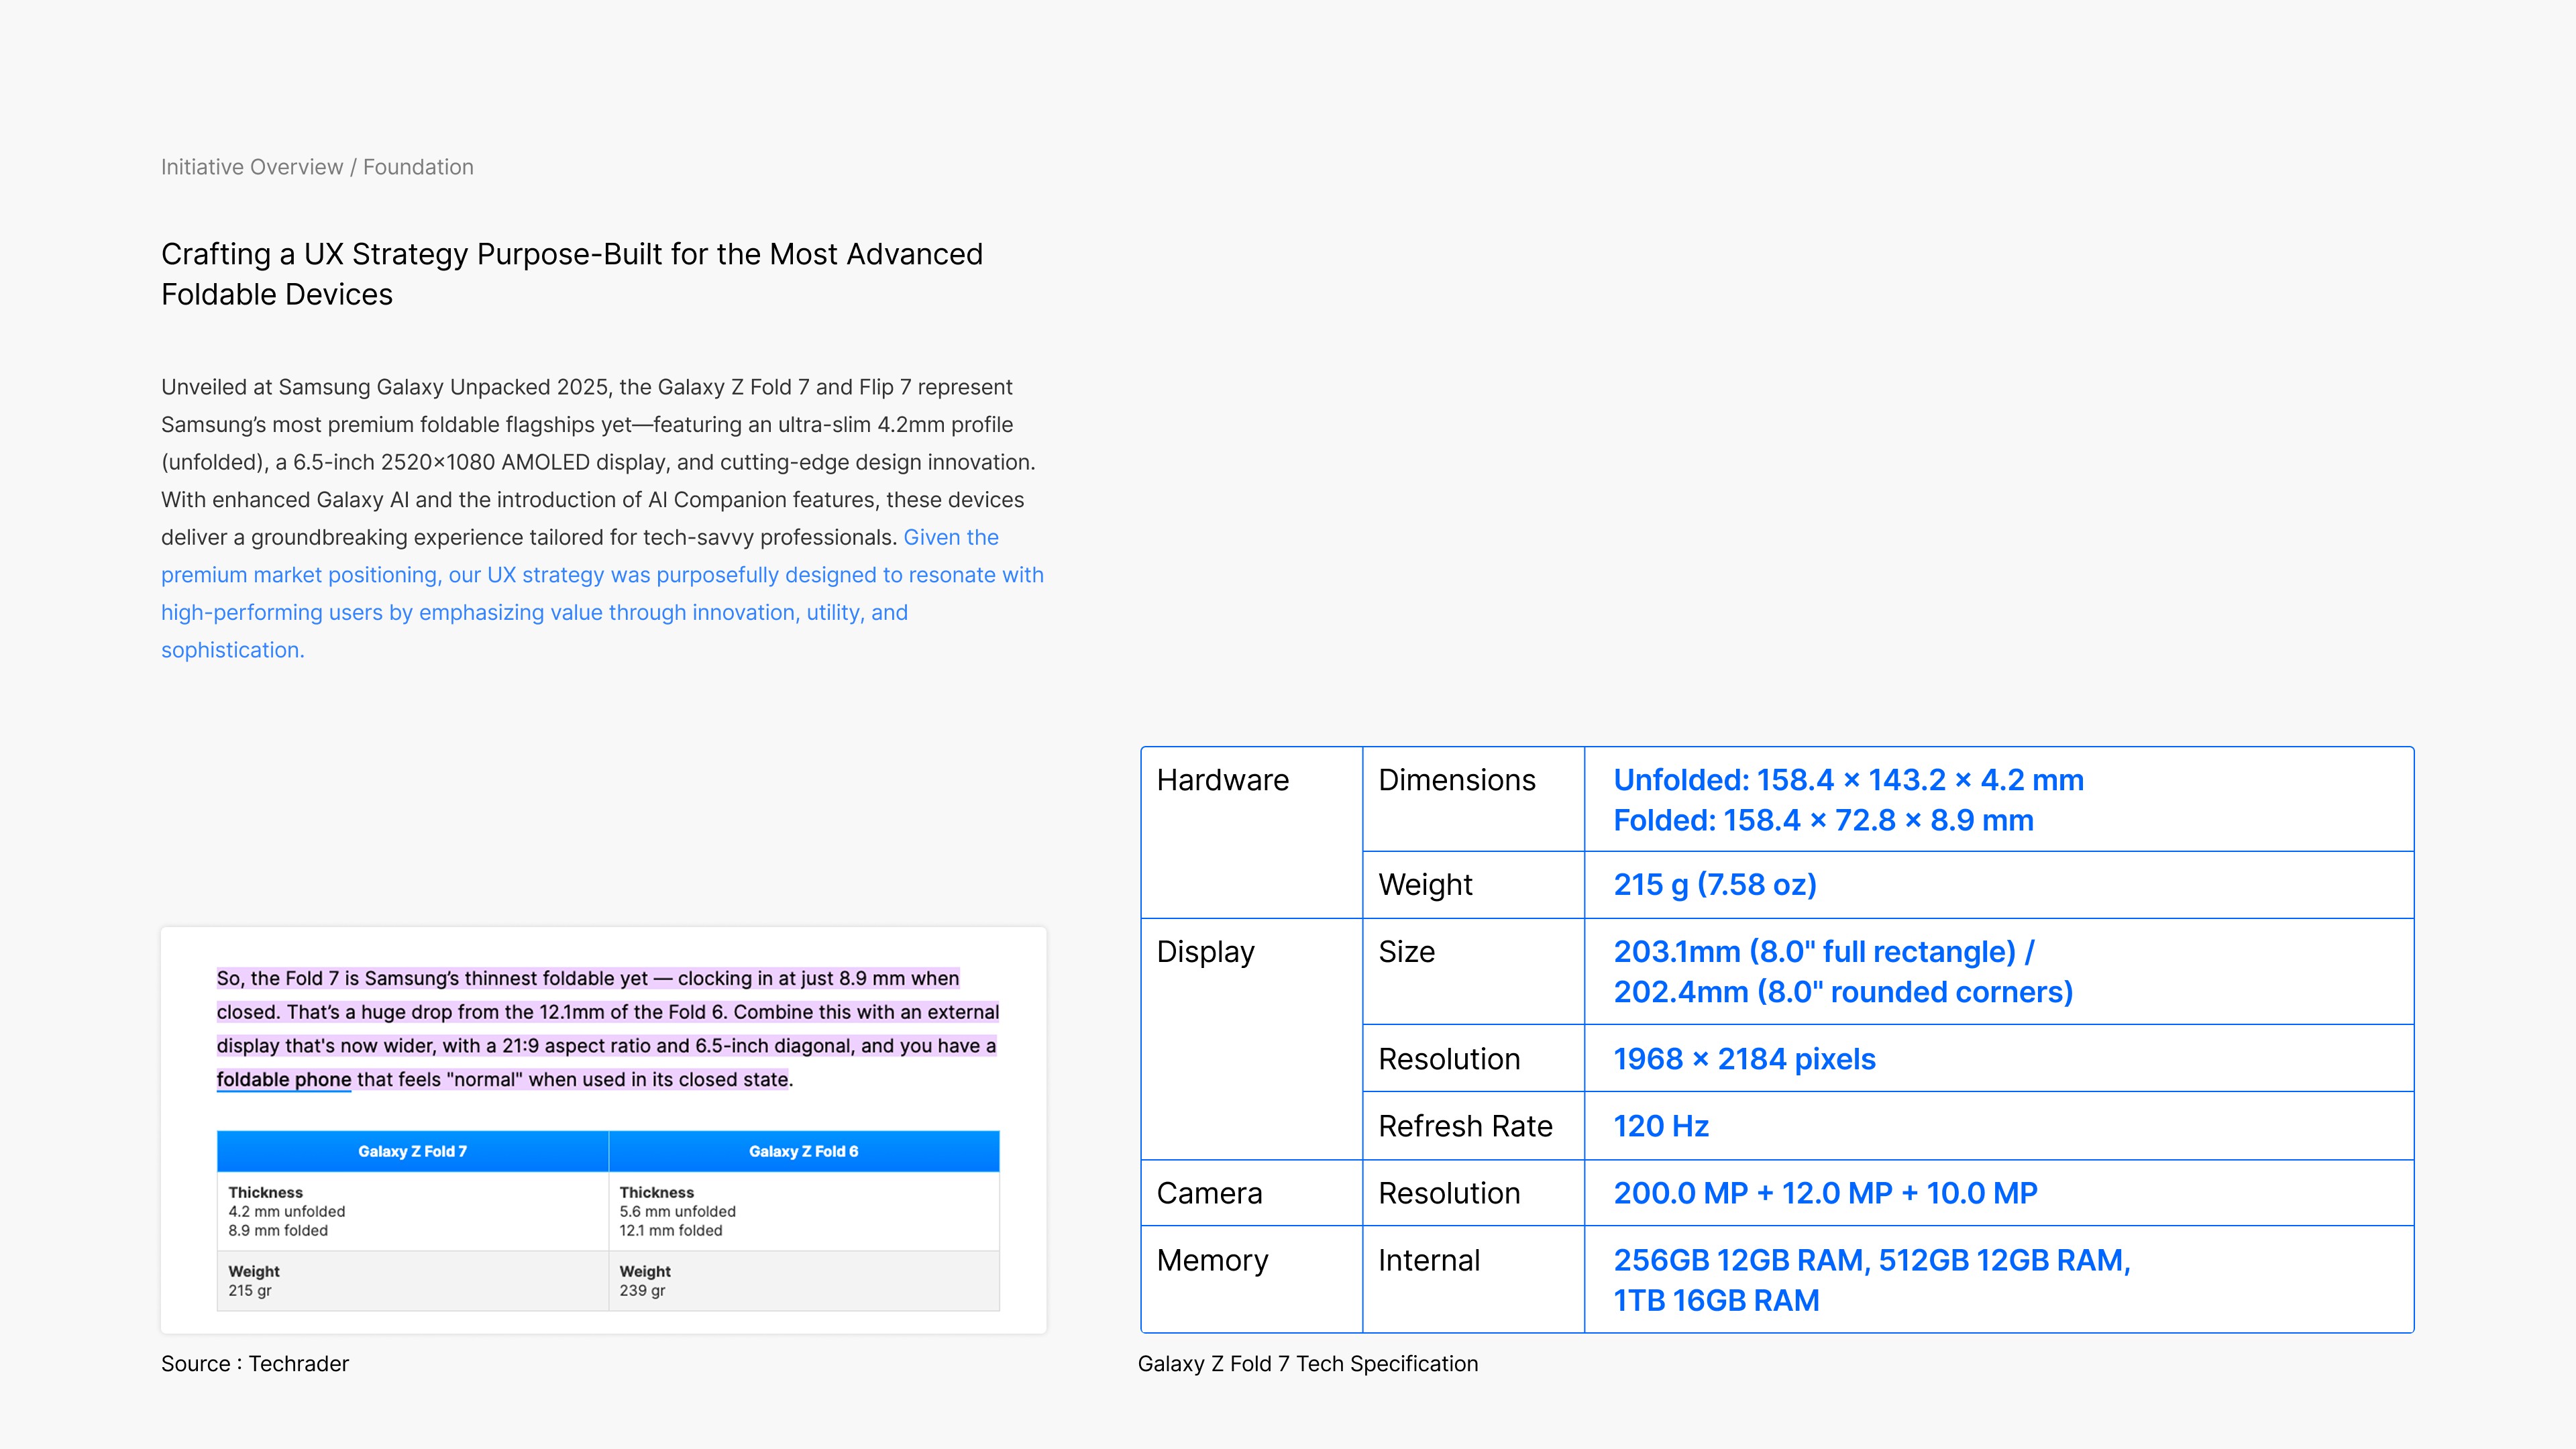Viewport: 2576px width, 1449px height.
Task: Click the Galaxy Z Fold 6 column header
Action: point(803,1151)
